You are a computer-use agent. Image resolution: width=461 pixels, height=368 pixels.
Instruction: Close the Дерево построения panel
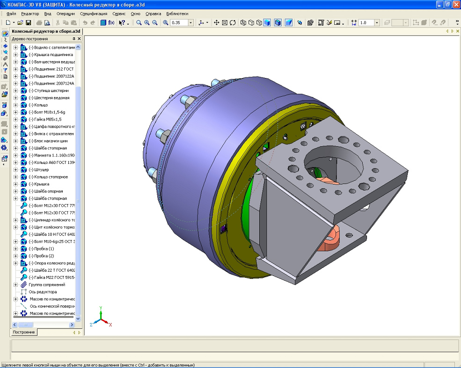tap(79, 39)
